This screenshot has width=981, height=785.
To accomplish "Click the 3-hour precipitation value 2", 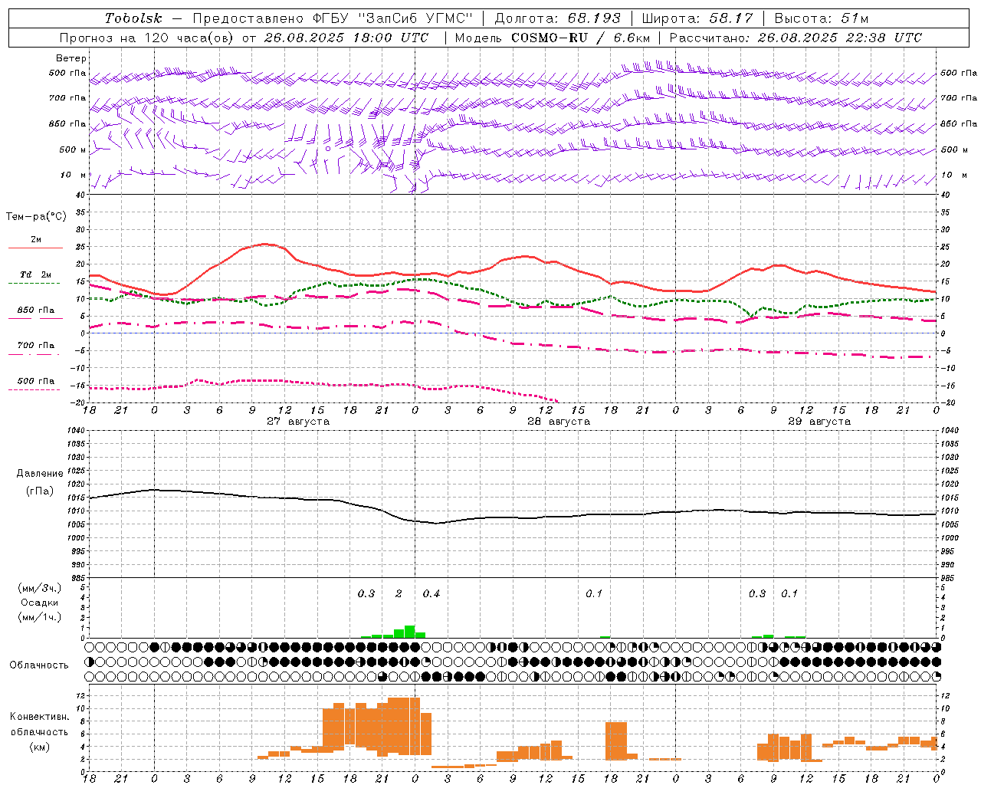I will [x=399, y=594].
